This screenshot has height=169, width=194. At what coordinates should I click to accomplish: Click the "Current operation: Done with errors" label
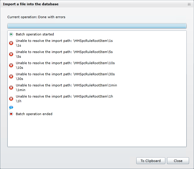pyautogui.click(x=36, y=17)
